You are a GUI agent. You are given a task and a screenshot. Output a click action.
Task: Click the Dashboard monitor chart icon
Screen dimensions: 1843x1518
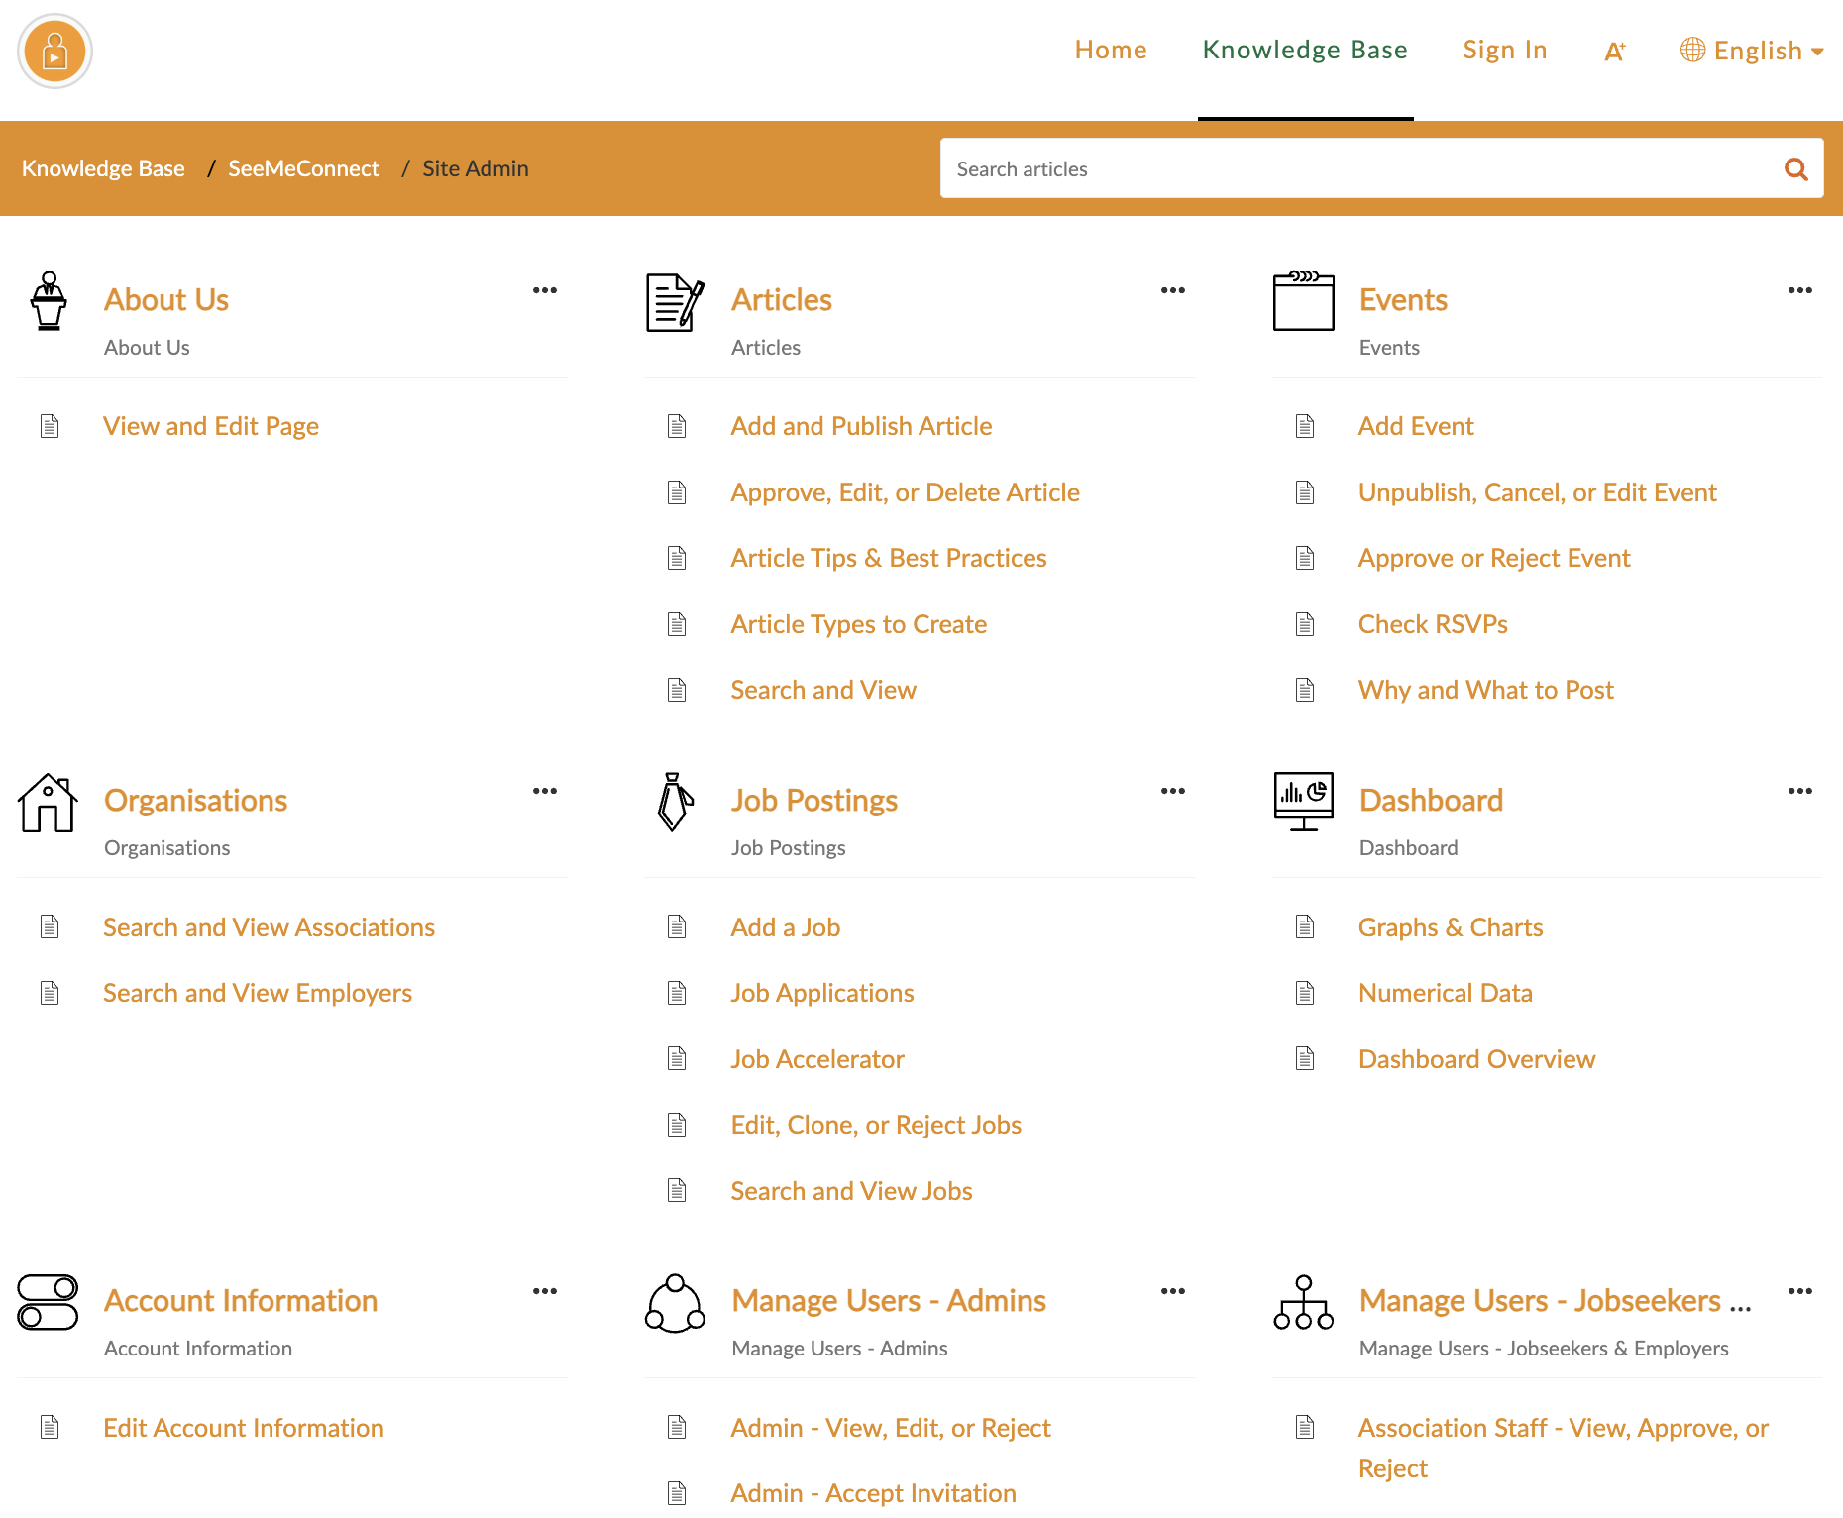(1303, 802)
